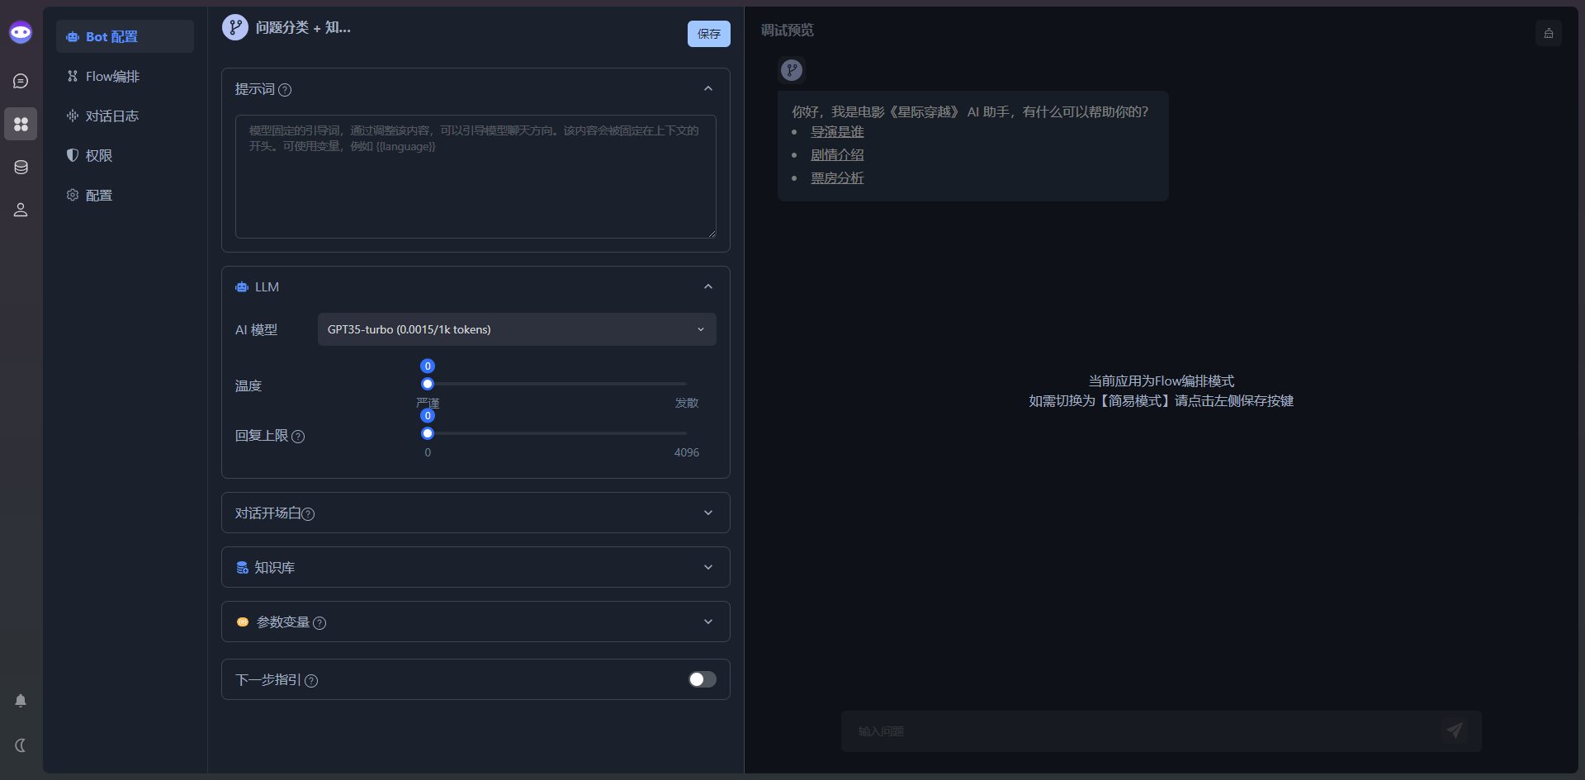Screen dimensions: 1585x780
Task: Click the 提示词 prompt text area
Action: (475, 177)
